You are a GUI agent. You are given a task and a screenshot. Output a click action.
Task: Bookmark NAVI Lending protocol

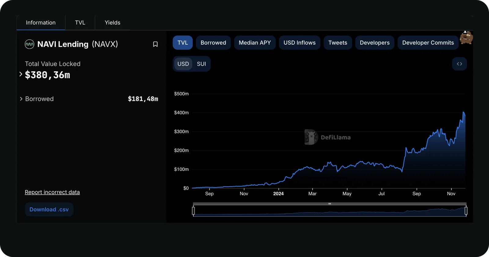155,44
